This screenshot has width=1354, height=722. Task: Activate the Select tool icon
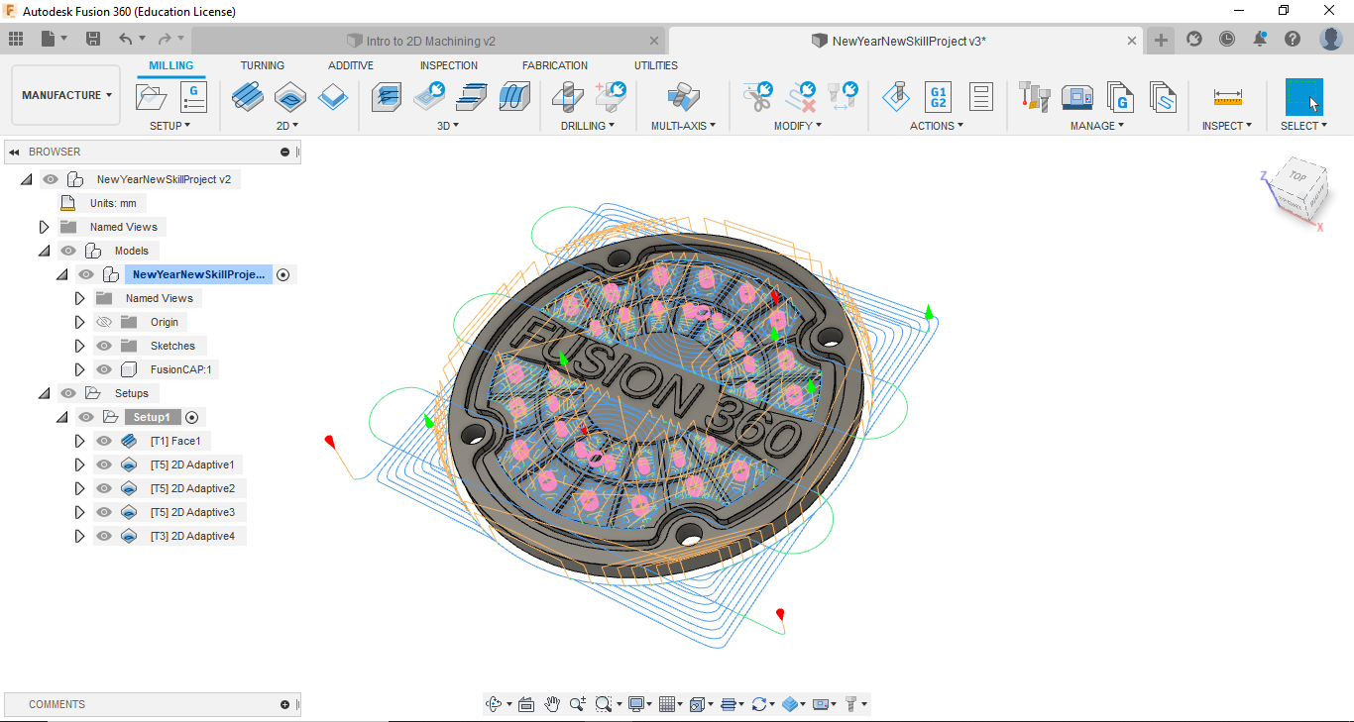(1304, 97)
